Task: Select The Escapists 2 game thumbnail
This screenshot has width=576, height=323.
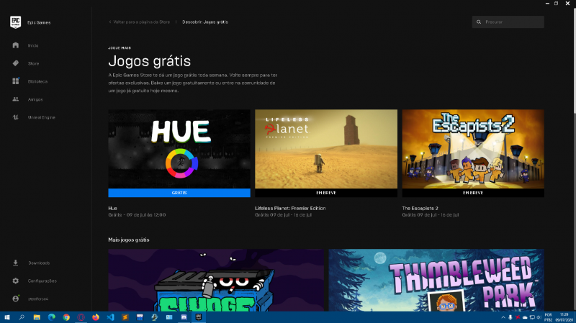Action: click(473, 149)
